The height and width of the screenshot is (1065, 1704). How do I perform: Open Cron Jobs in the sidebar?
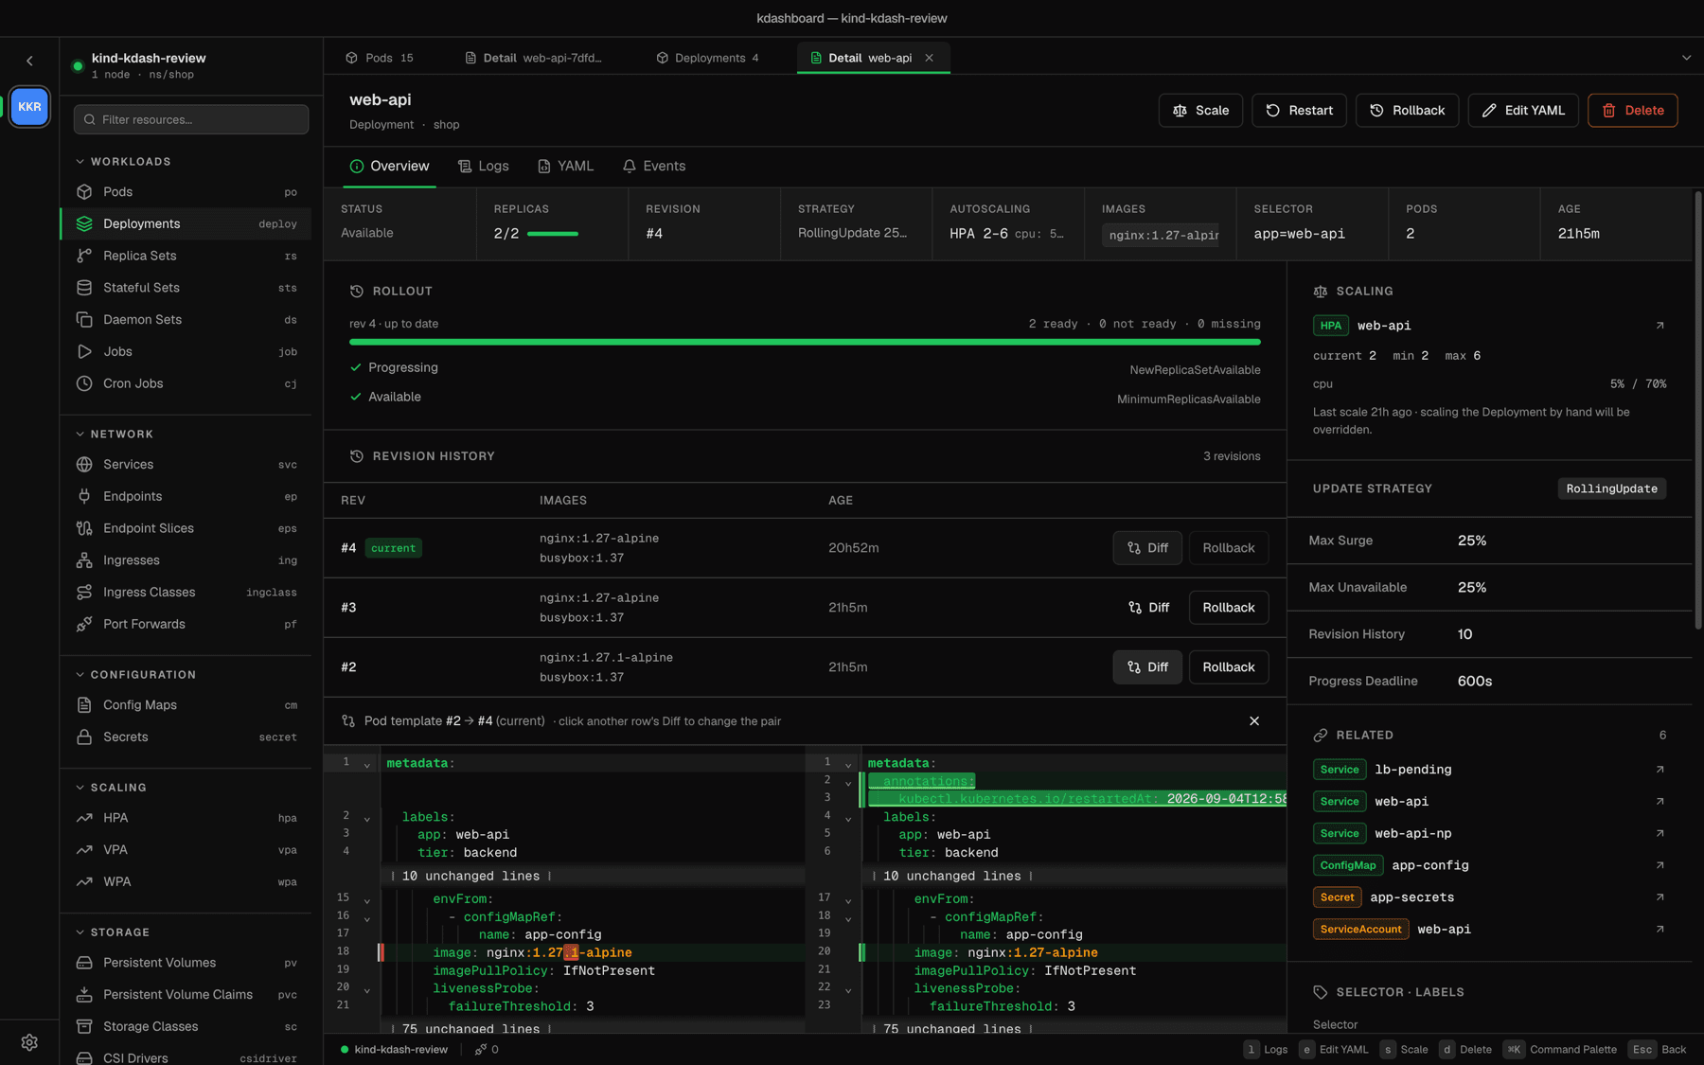[x=186, y=383]
